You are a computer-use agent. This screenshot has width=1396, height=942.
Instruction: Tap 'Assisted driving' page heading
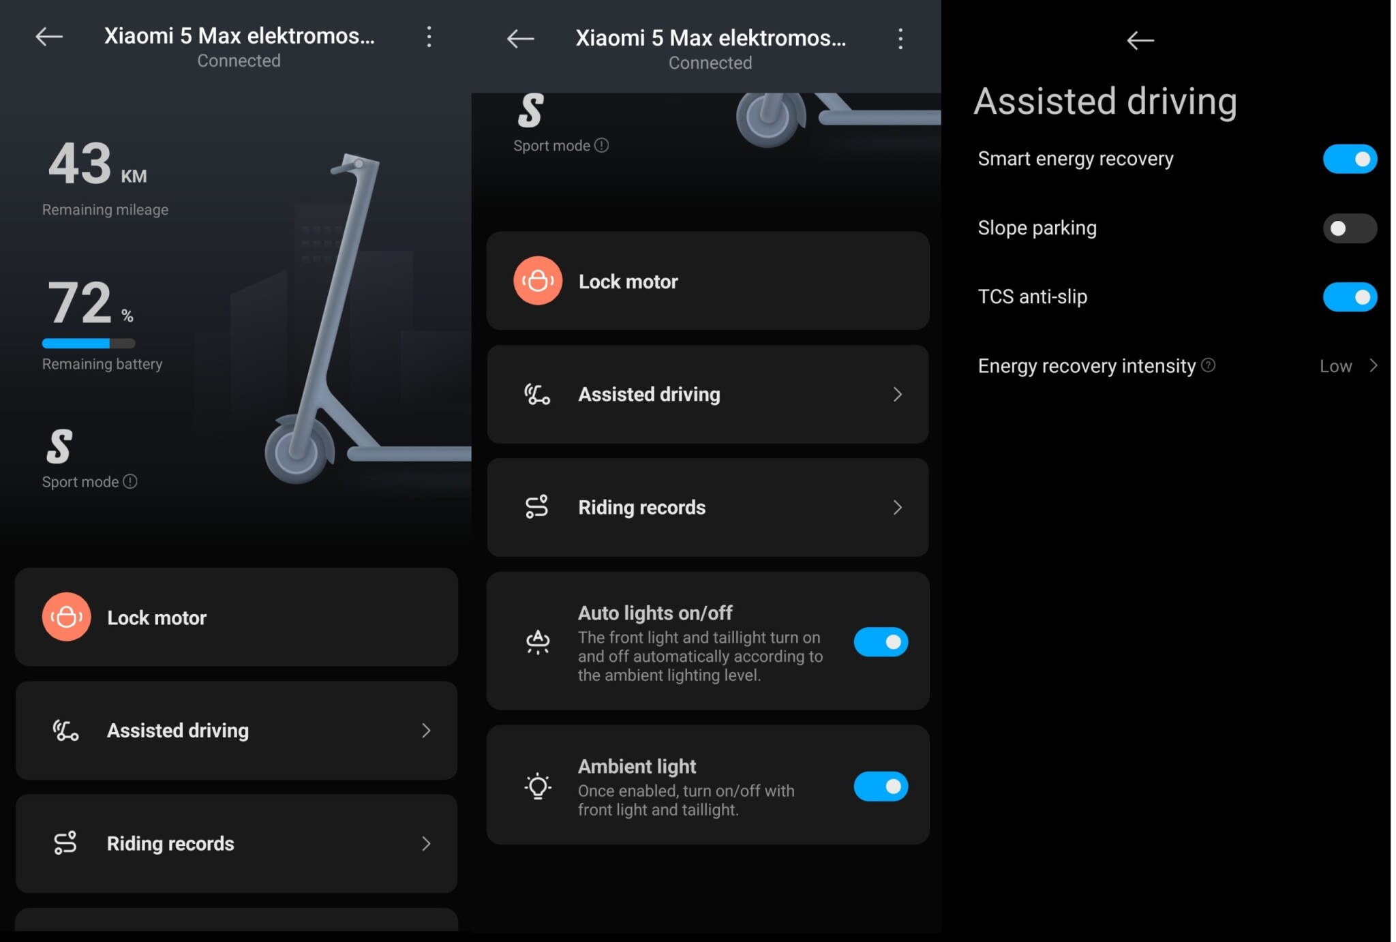click(x=1105, y=102)
